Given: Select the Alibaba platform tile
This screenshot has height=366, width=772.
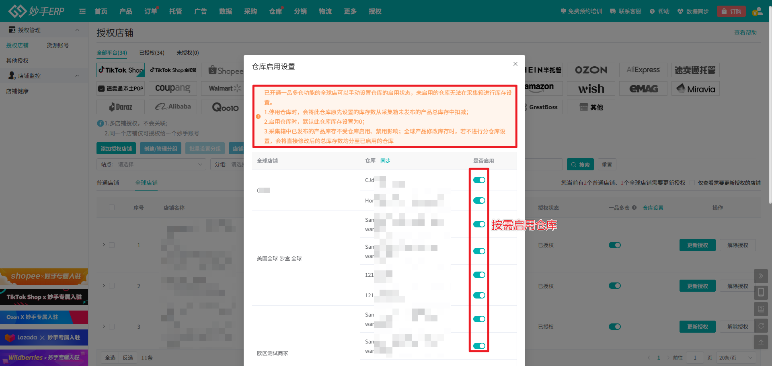Looking at the screenshot, I should (173, 107).
